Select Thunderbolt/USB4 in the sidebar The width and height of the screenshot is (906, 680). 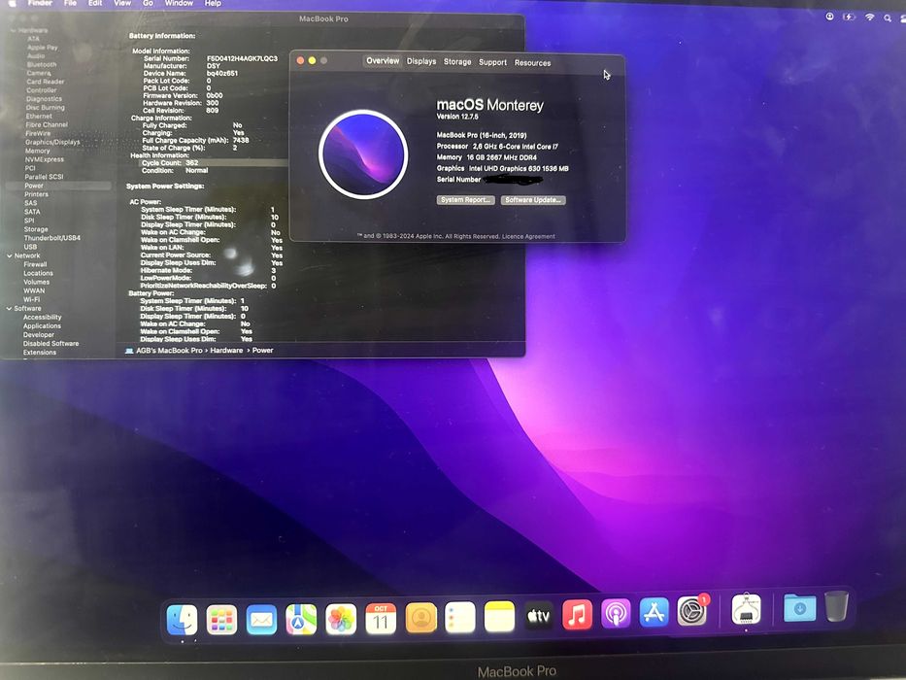52,238
